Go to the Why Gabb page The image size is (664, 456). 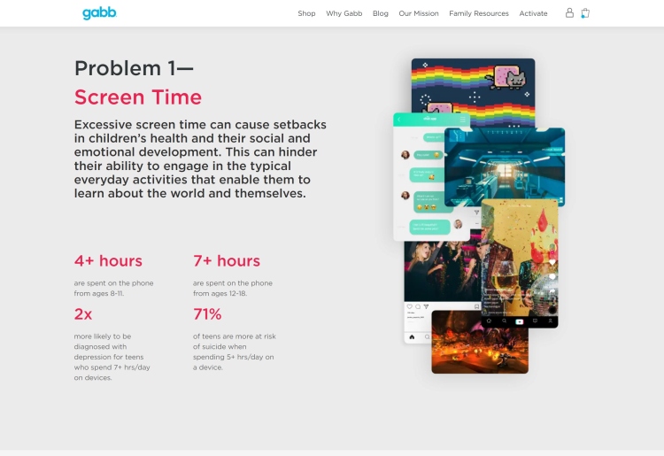[344, 13]
